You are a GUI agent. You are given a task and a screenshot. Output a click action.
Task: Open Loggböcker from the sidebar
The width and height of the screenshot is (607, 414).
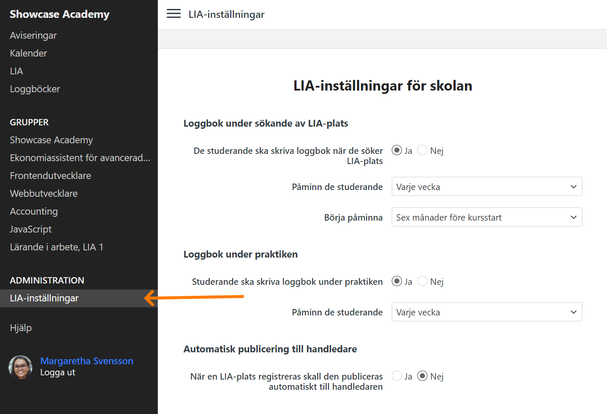(x=35, y=89)
